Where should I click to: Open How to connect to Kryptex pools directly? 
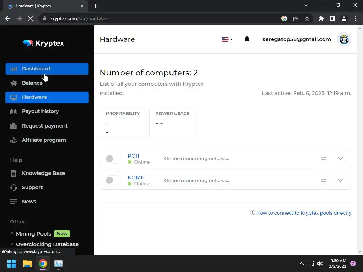pos(303,213)
